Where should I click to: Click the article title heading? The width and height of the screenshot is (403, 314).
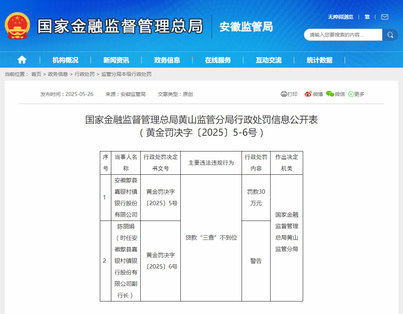click(x=201, y=126)
